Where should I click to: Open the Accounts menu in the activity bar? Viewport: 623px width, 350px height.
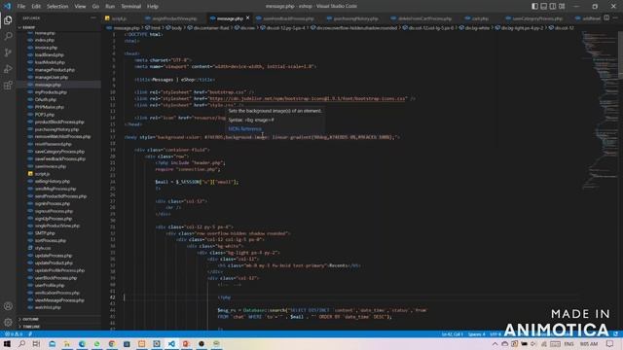click(x=8, y=306)
